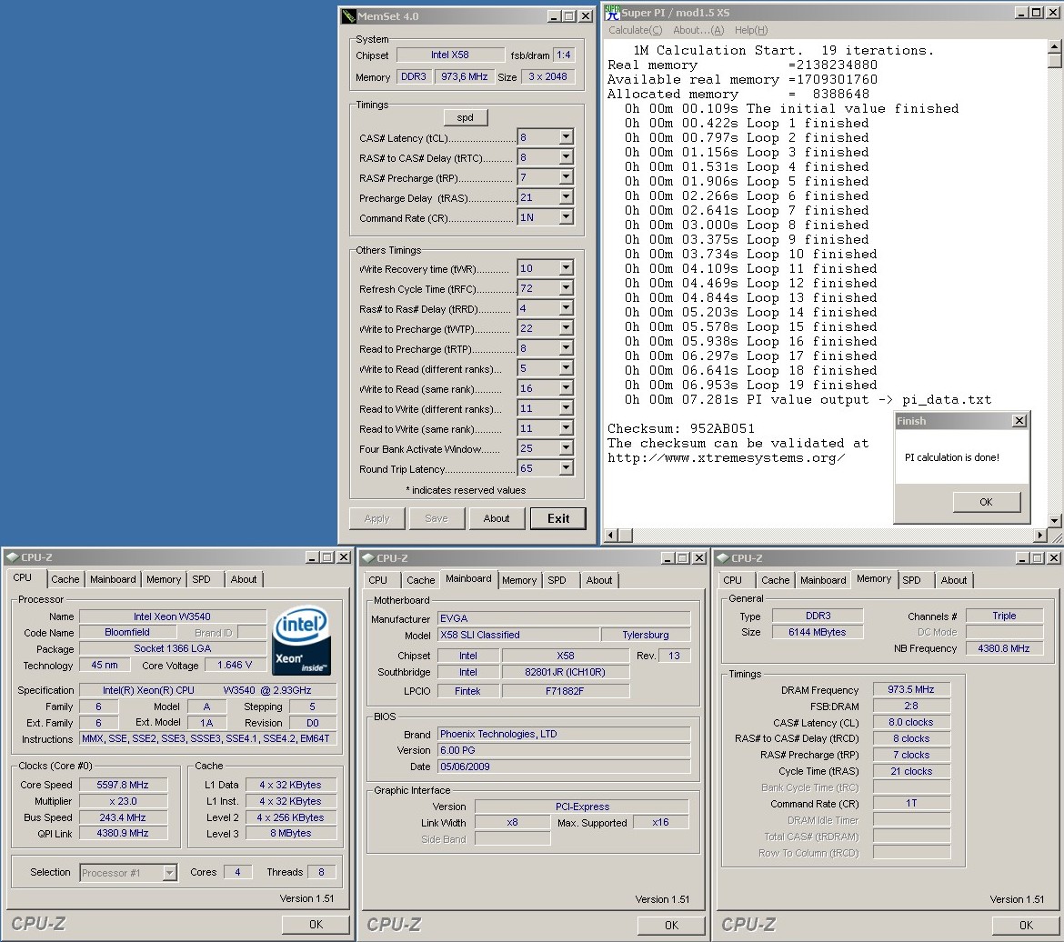Screen dimensions: 1064x942
Task: Click the DRAM Frequency value 973.5 MHz
Action: pyautogui.click(x=911, y=689)
